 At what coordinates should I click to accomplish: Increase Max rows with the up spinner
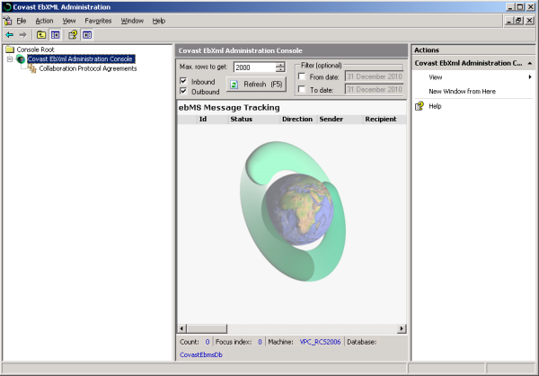280,65
